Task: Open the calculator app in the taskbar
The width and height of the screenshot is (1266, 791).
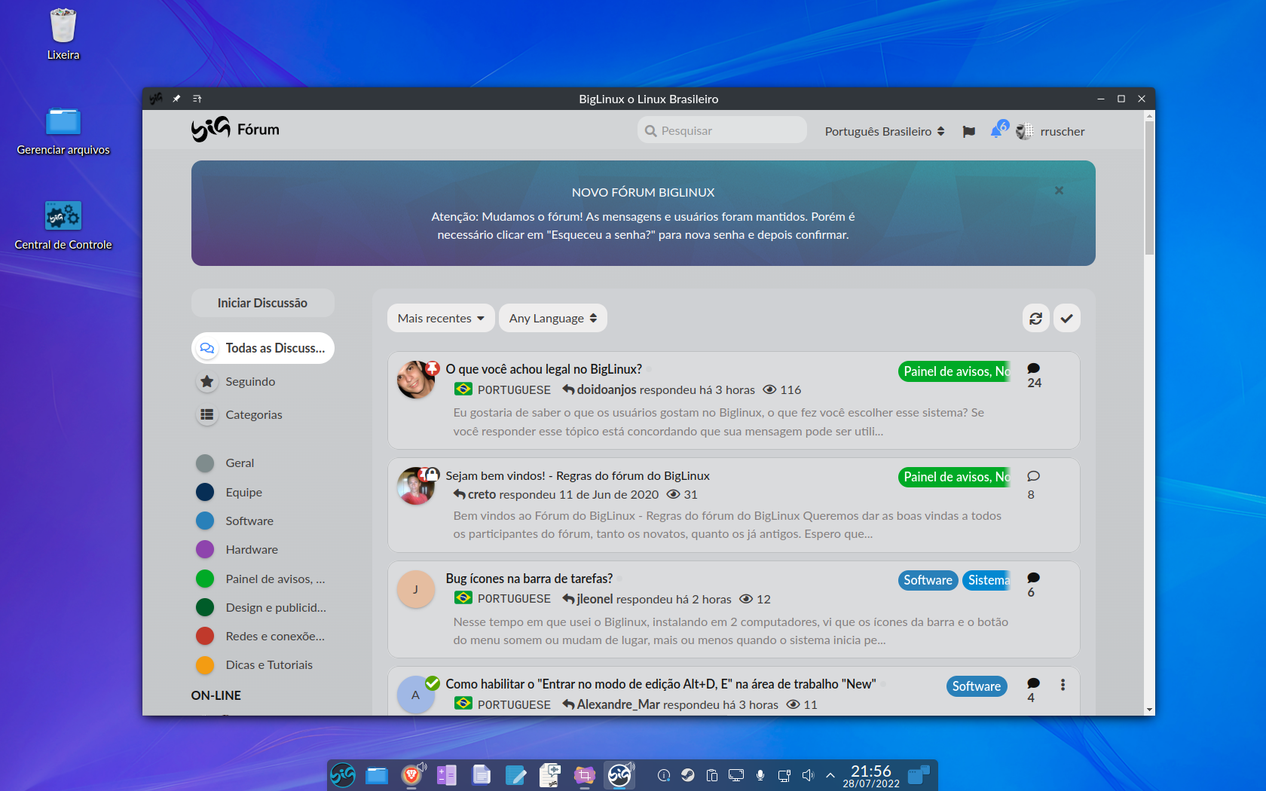Action: point(446,774)
